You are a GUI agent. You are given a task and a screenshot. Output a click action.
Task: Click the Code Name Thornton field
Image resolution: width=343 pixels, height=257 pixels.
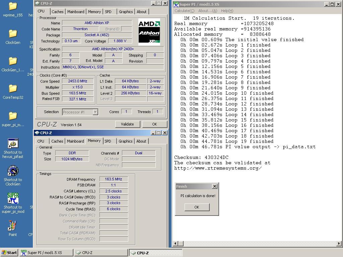[x=80, y=29]
